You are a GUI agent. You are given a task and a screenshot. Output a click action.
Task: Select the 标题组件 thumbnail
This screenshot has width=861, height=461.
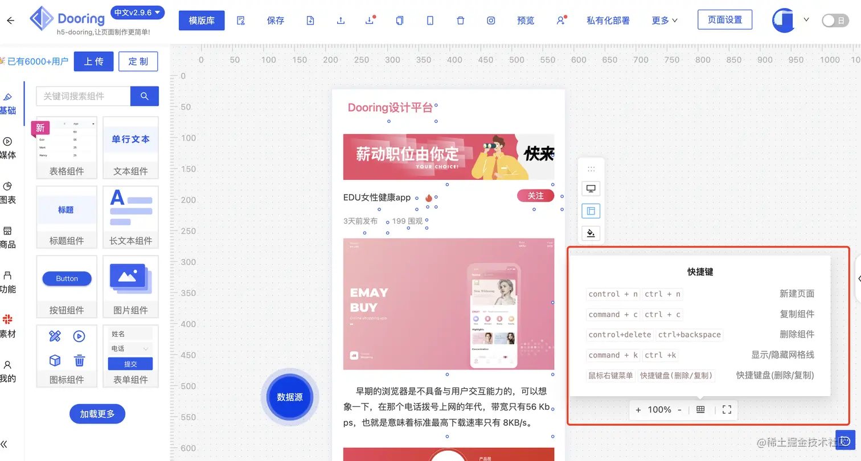click(67, 217)
